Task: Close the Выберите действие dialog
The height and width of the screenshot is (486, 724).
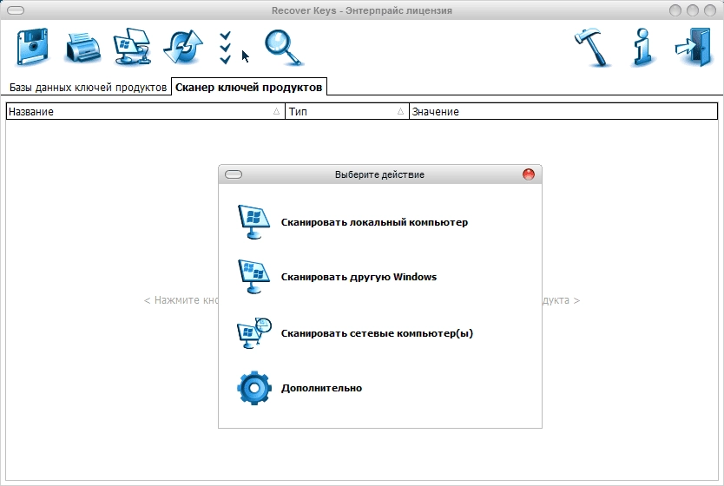Action: point(528,174)
